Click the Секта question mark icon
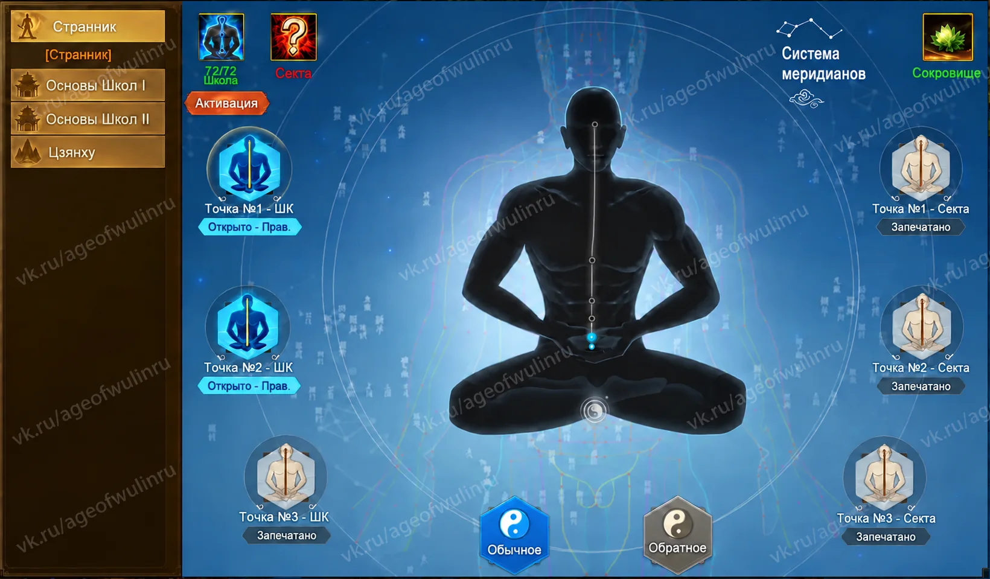 click(293, 37)
